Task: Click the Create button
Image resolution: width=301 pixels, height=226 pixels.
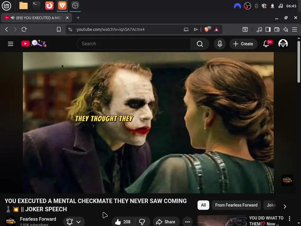Action: click(x=243, y=44)
